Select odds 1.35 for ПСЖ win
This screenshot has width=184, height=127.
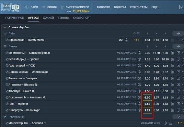[165, 66]
